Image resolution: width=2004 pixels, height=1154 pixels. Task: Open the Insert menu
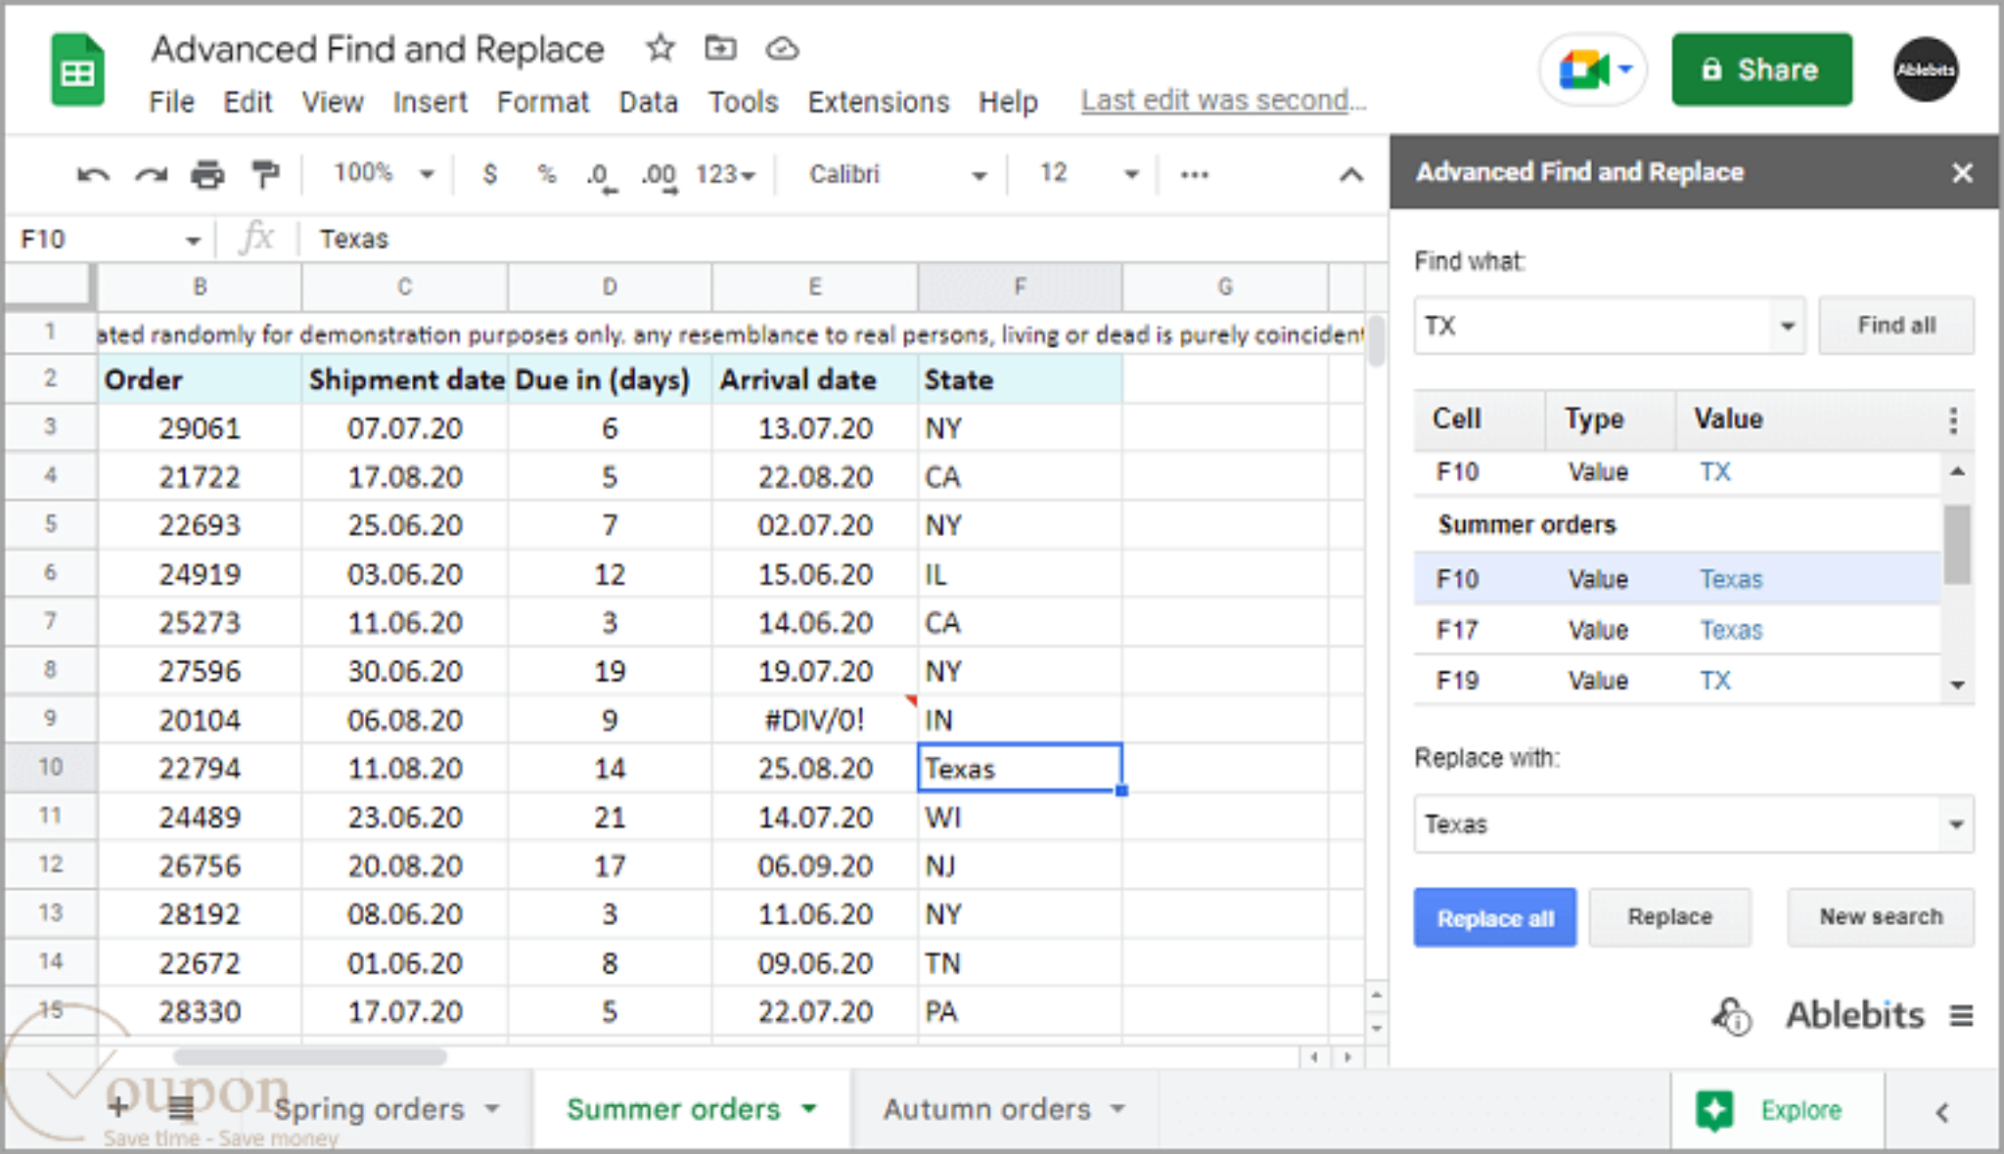[x=430, y=102]
